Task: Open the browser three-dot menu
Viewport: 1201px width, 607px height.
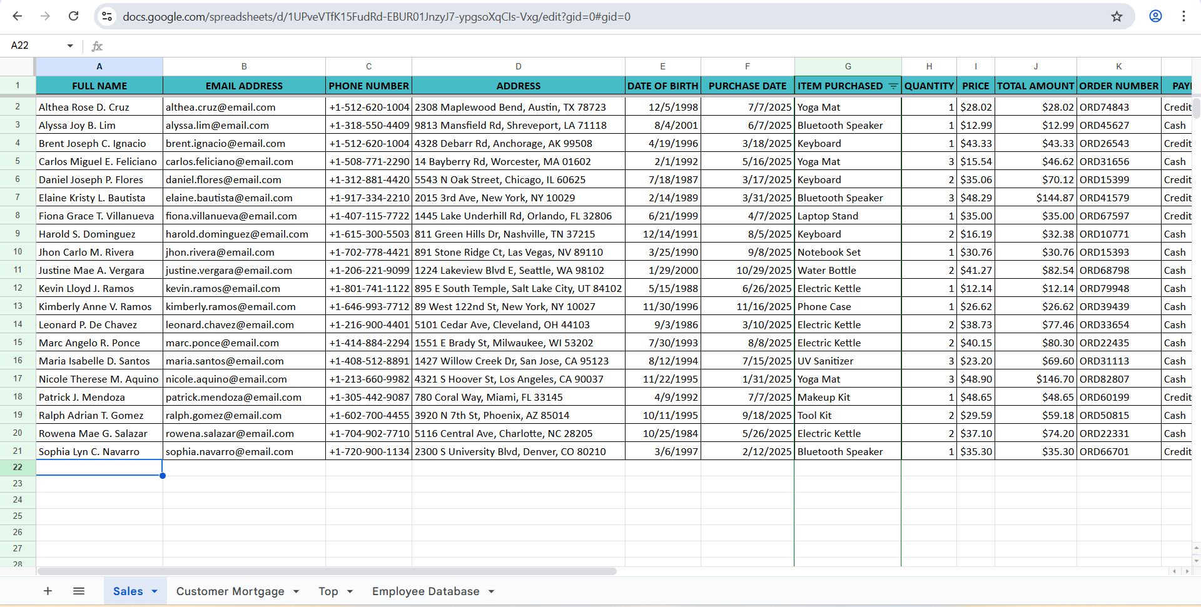Action: coord(1183,16)
